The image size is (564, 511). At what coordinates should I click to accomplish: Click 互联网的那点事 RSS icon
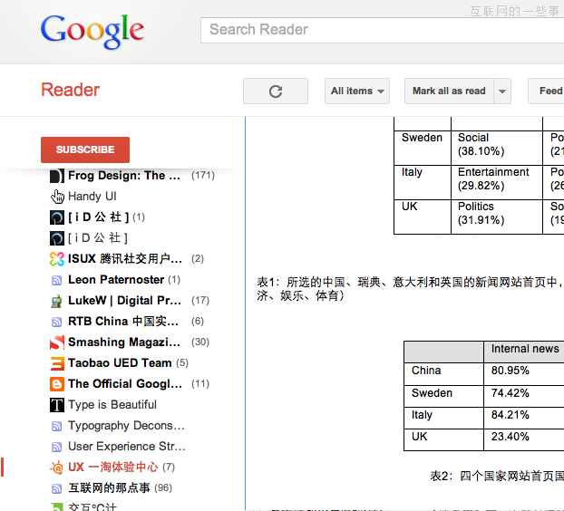click(x=57, y=488)
